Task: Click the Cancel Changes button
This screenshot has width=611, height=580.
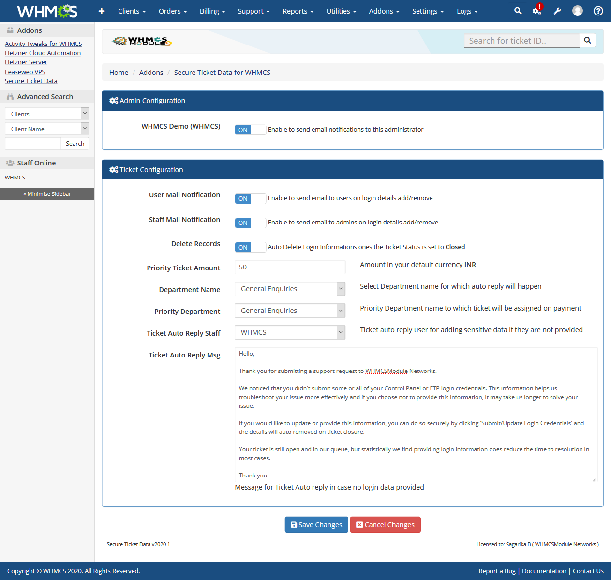Action: click(x=386, y=524)
